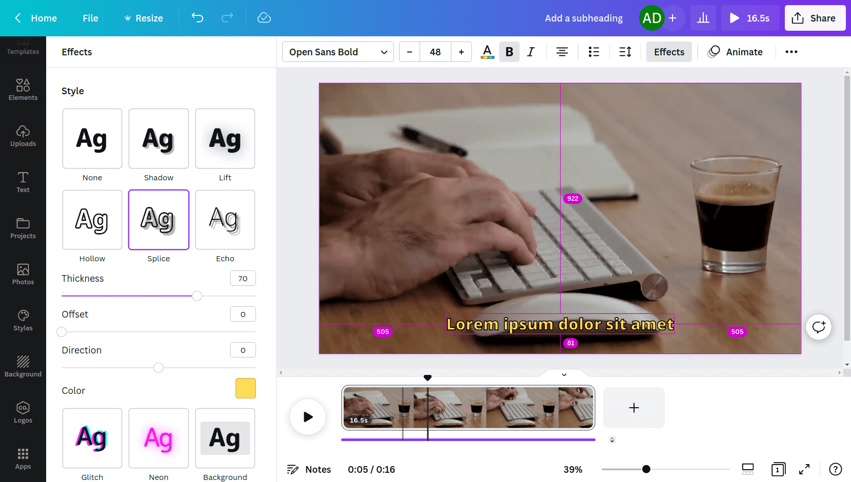Click the Thickness value field
851x482 pixels.
point(243,278)
